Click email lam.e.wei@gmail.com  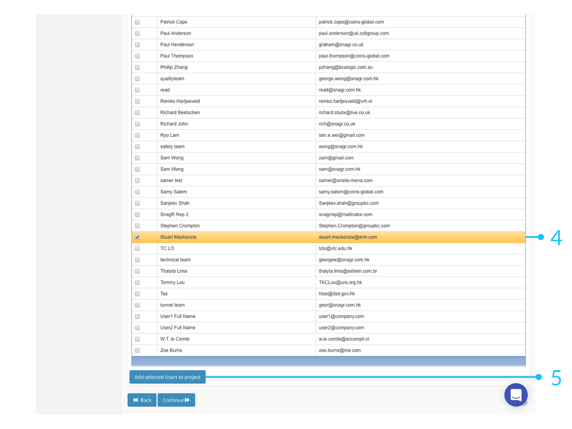tap(342, 135)
